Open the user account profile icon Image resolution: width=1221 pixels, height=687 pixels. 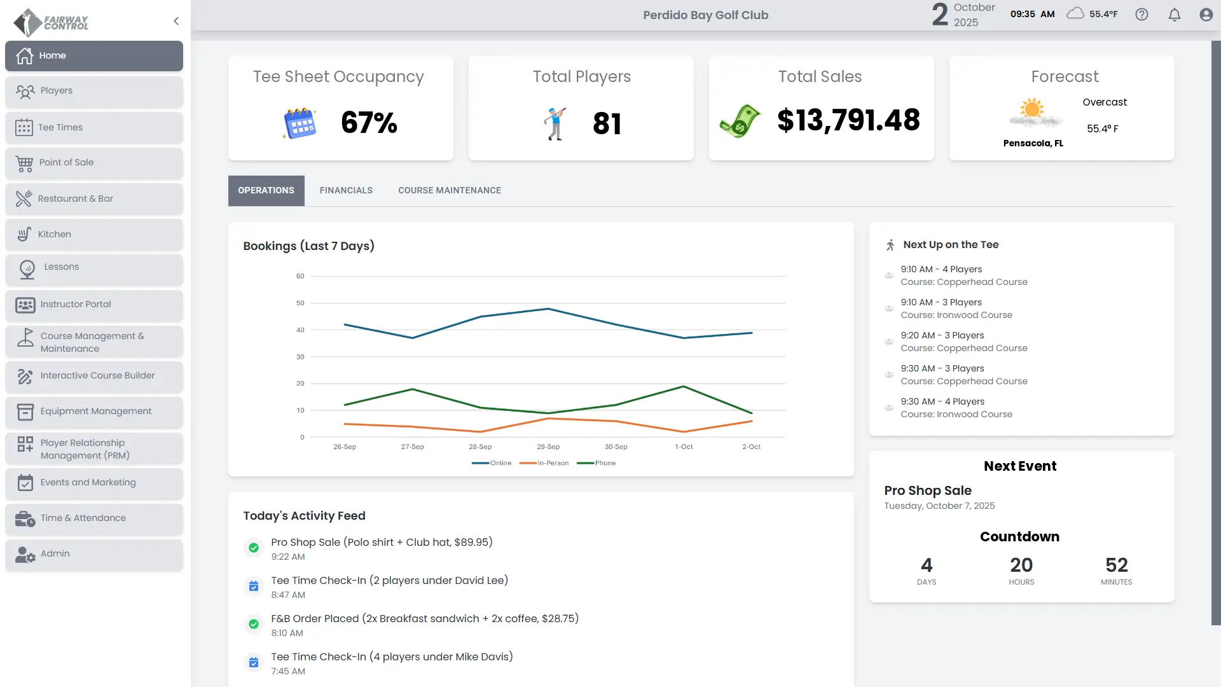pos(1206,15)
